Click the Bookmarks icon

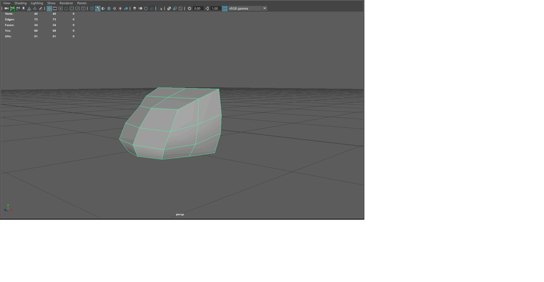point(23,8)
